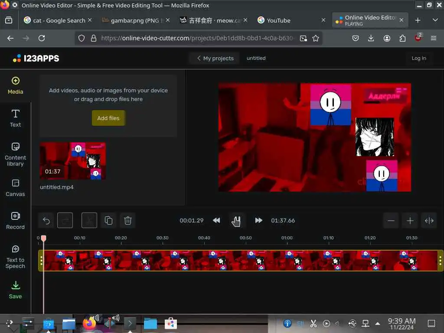Open the Canvas settings panel
The width and height of the screenshot is (444, 333).
(x=15, y=188)
